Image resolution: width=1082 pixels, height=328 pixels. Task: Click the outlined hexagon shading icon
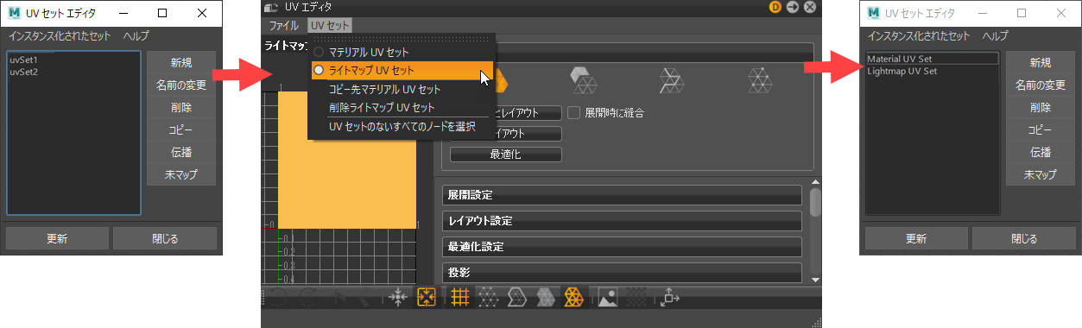516,298
